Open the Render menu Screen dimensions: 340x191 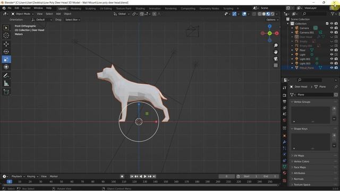coord(26,8)
